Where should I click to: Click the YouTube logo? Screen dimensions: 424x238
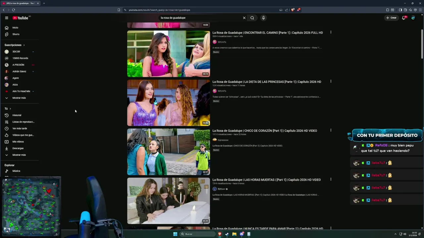21,18
